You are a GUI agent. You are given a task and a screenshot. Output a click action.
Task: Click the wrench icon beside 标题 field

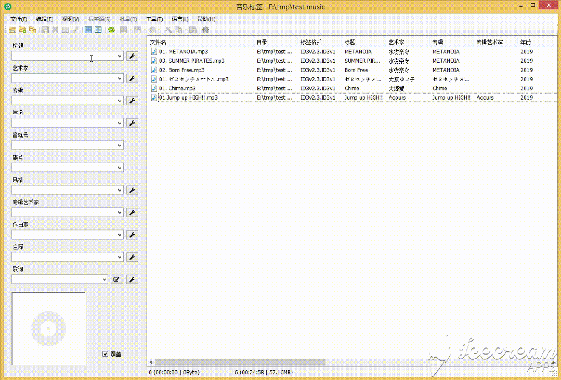tap(132, 56)
